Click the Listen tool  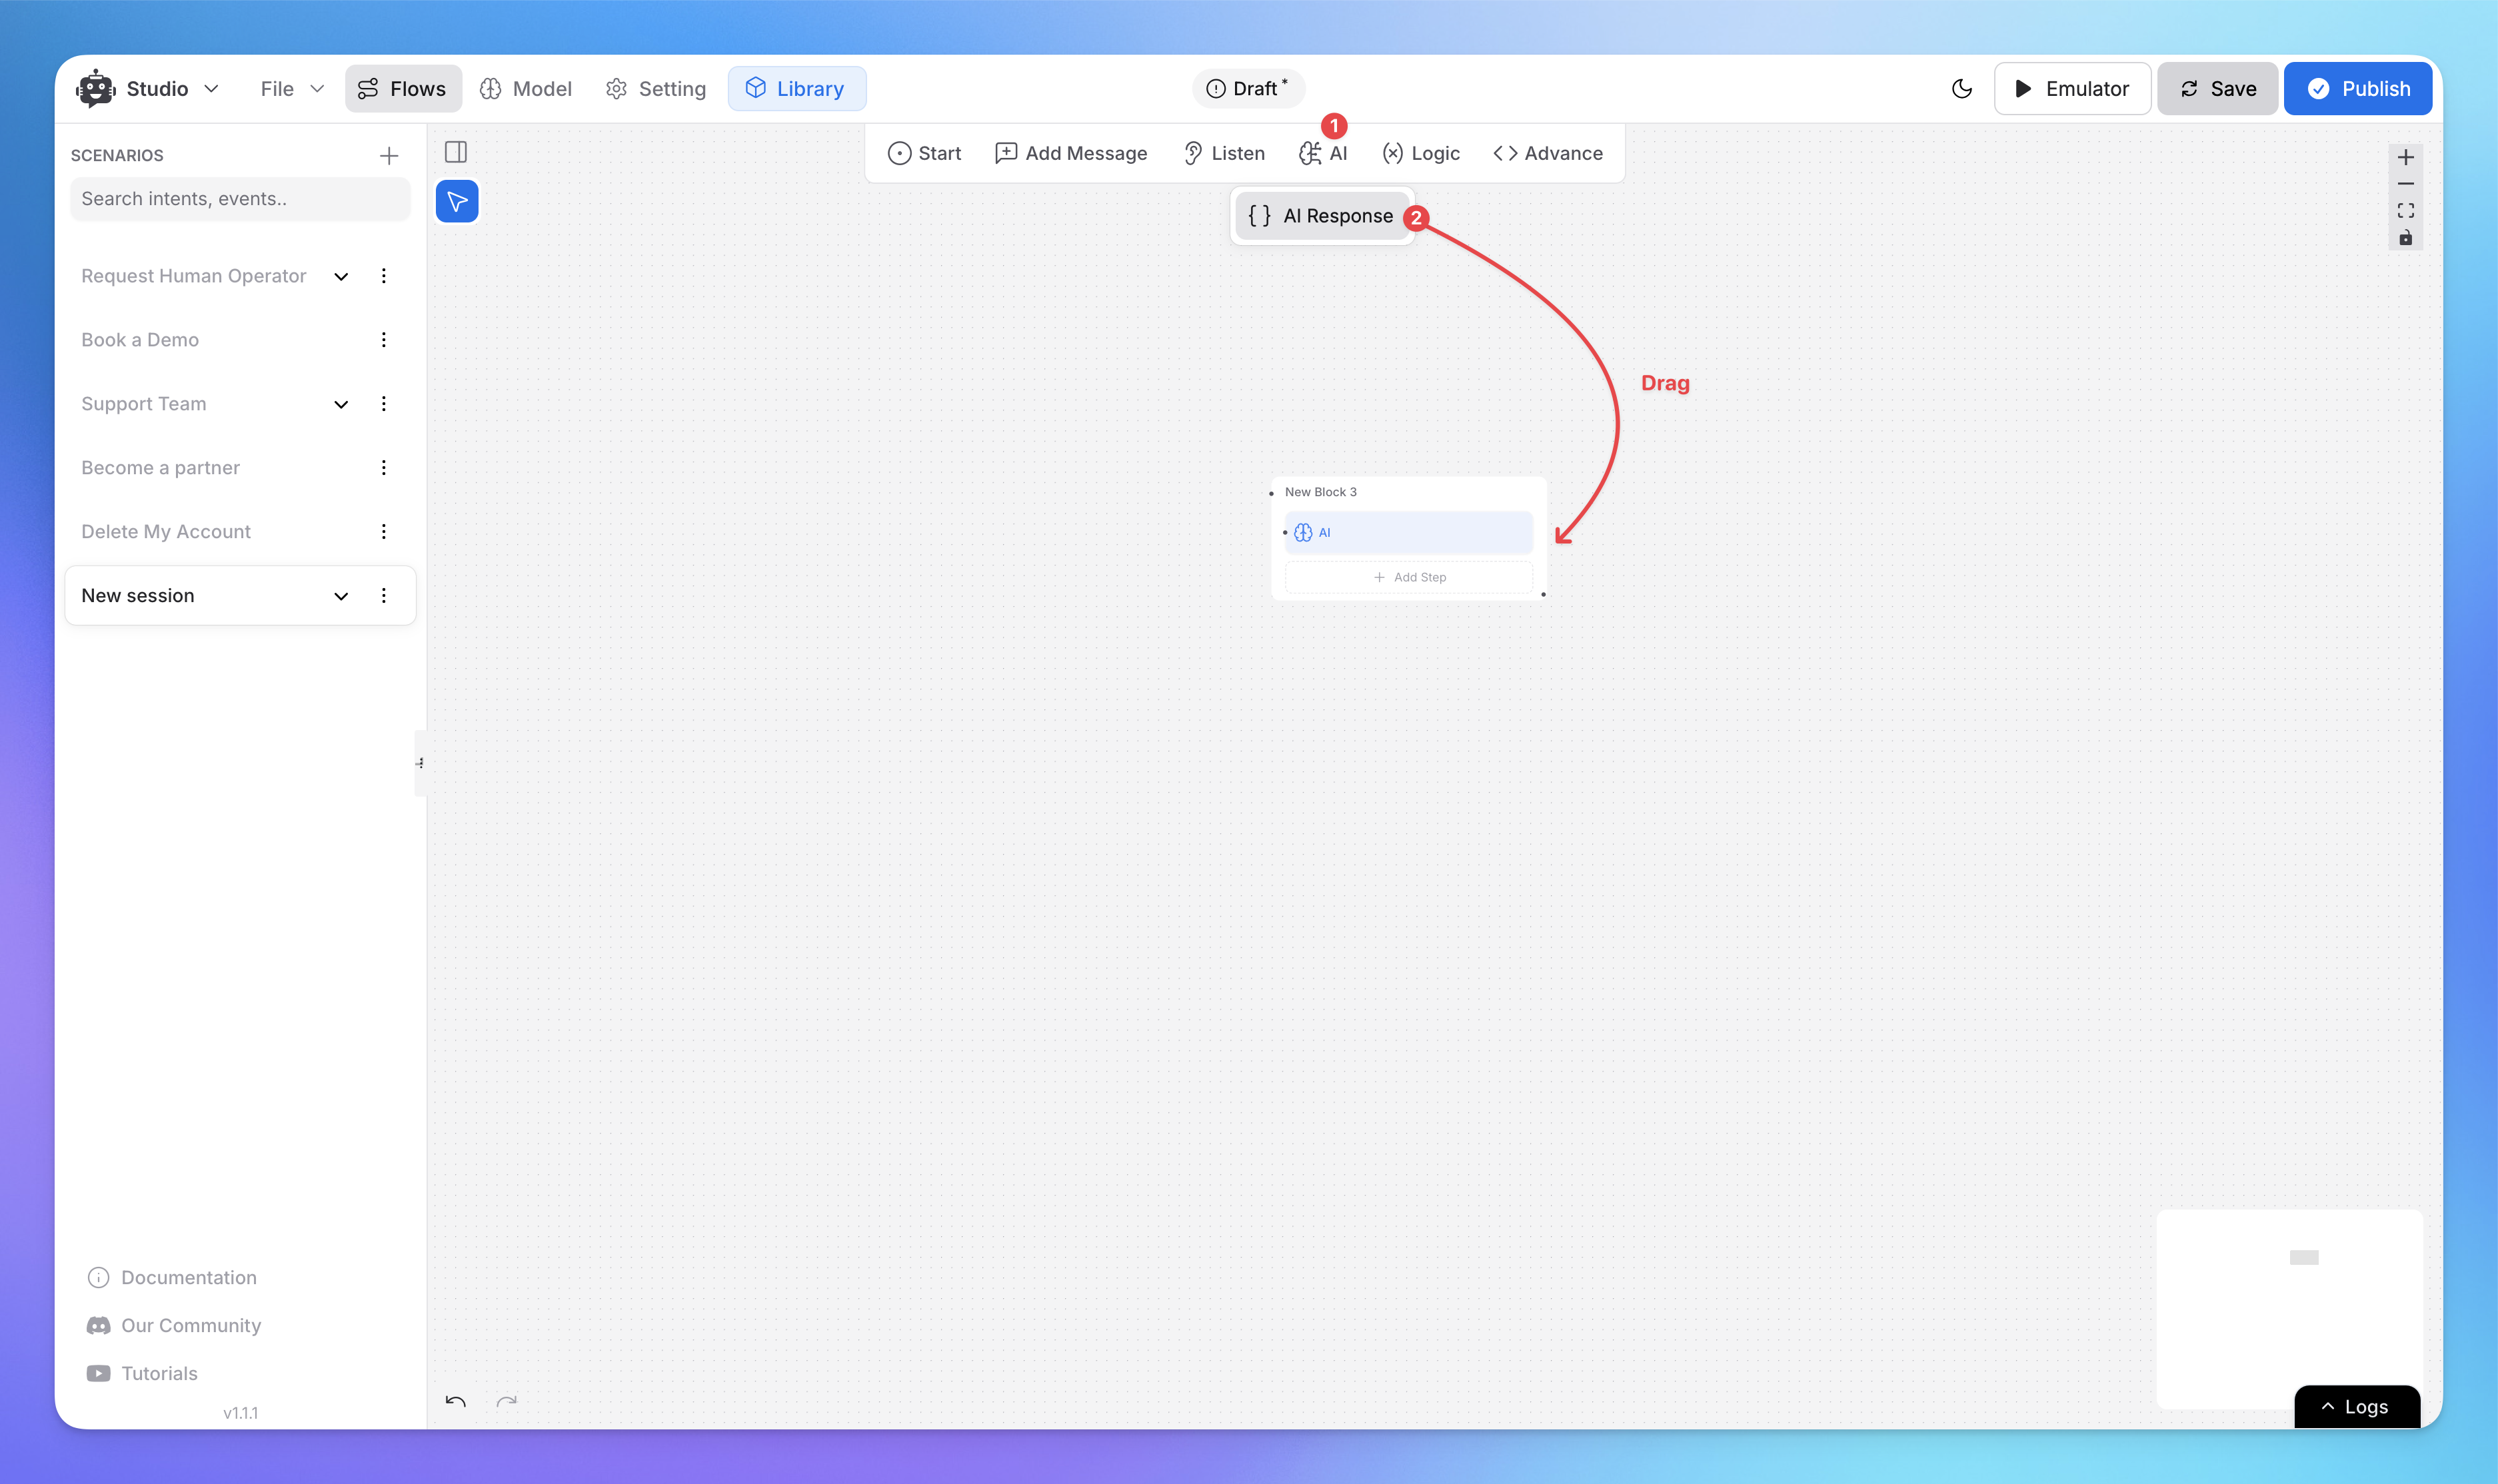coord(1224,153)
